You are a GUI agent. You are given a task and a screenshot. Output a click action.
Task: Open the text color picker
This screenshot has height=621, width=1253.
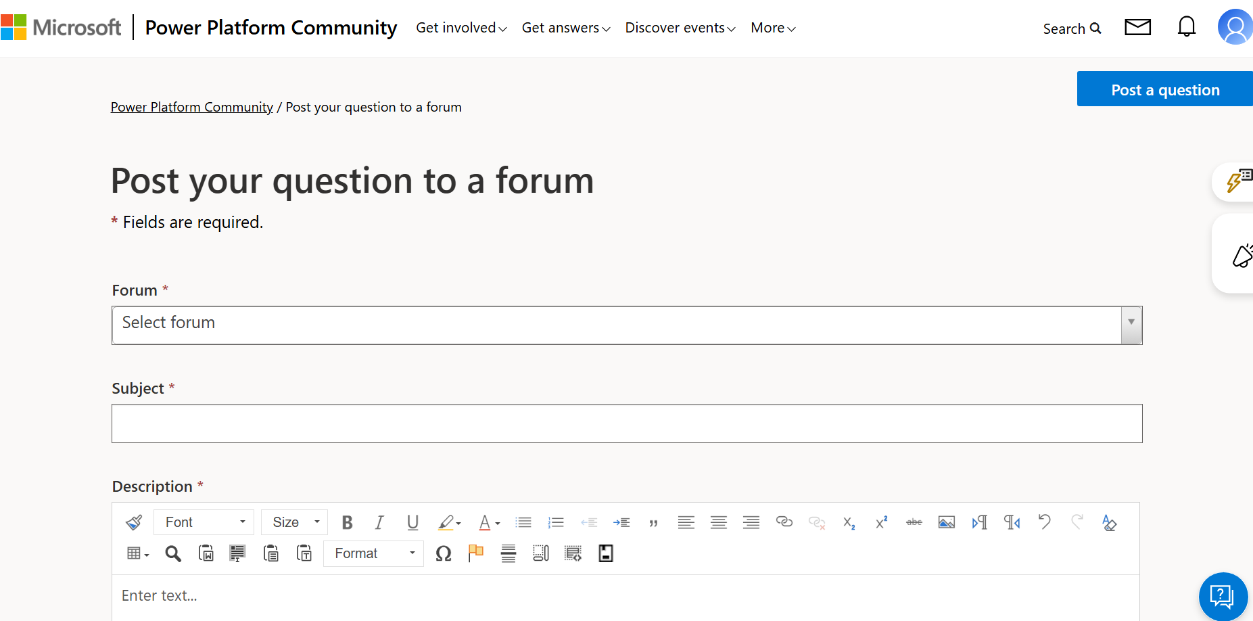click(x=489, y=522)
